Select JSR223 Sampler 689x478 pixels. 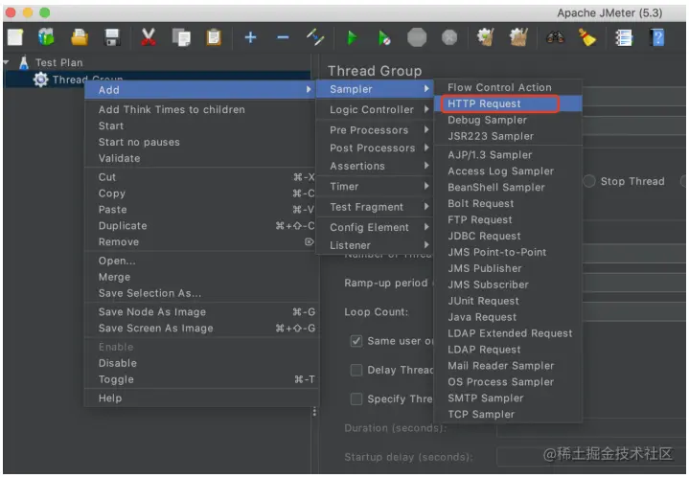click(x=508, y=136)
